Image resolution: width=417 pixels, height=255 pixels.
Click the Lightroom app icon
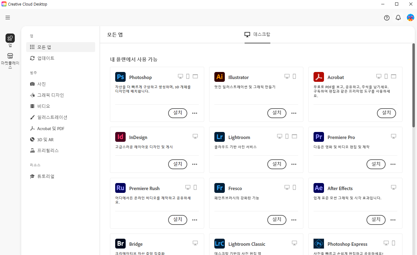point(219,137)
